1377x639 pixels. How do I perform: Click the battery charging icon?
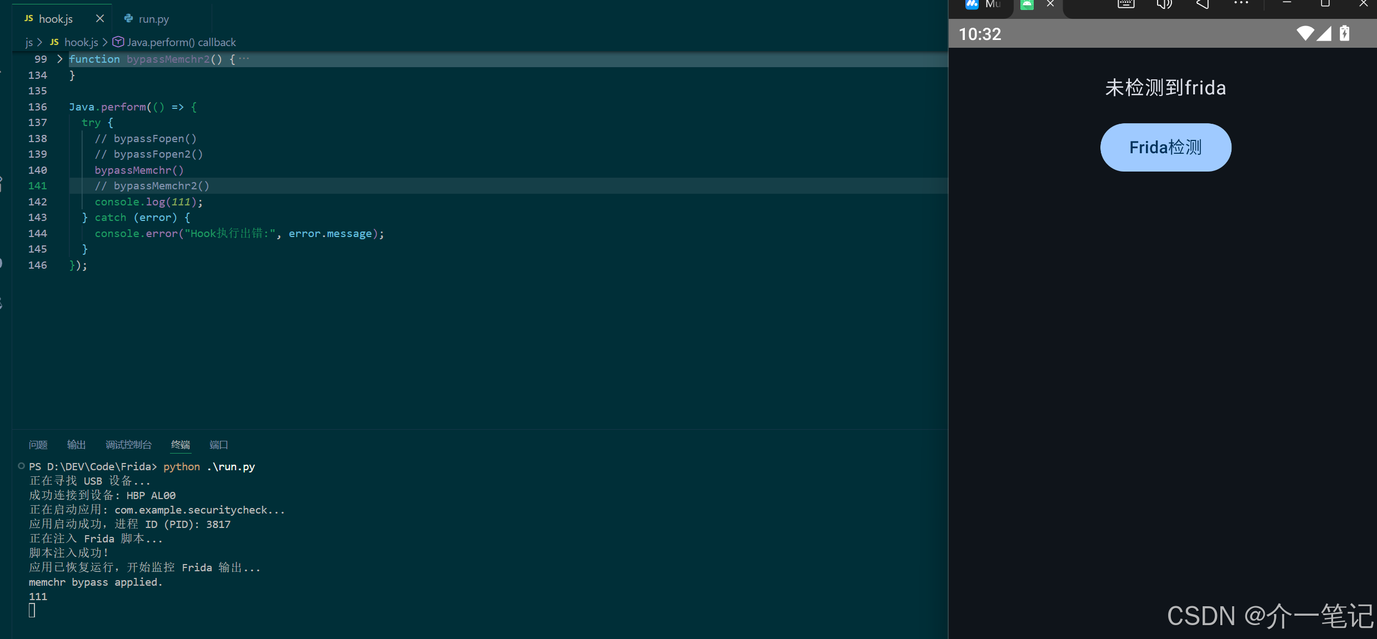[1344, 33]
